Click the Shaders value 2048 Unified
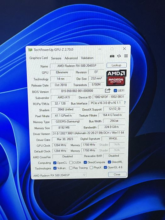 pos(65,109)
